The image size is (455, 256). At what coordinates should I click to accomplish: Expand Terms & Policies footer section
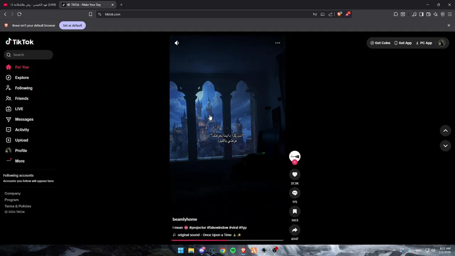pos(18,206)
